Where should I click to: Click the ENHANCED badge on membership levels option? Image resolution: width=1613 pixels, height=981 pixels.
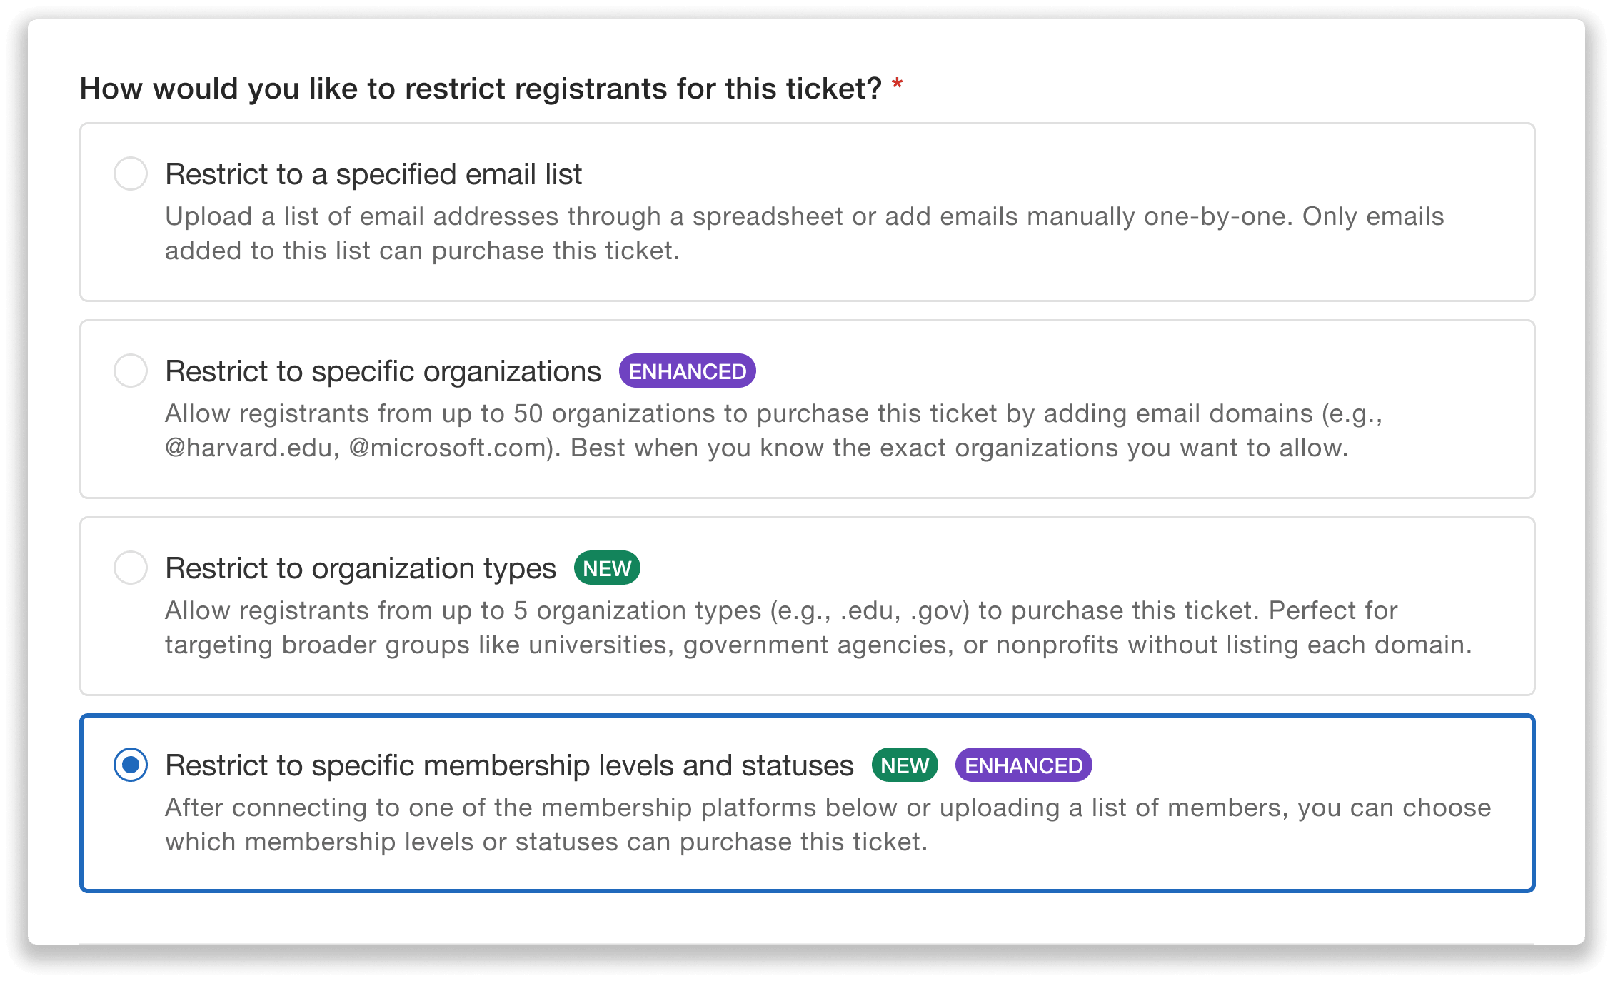coord(1023,765)
